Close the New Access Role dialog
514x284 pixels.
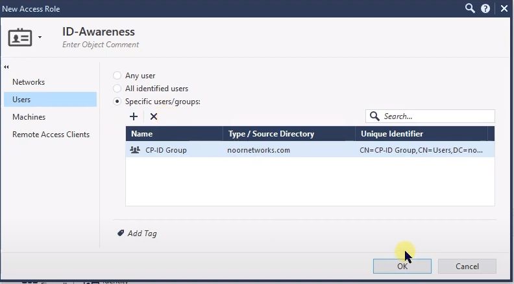coord(504,8)
